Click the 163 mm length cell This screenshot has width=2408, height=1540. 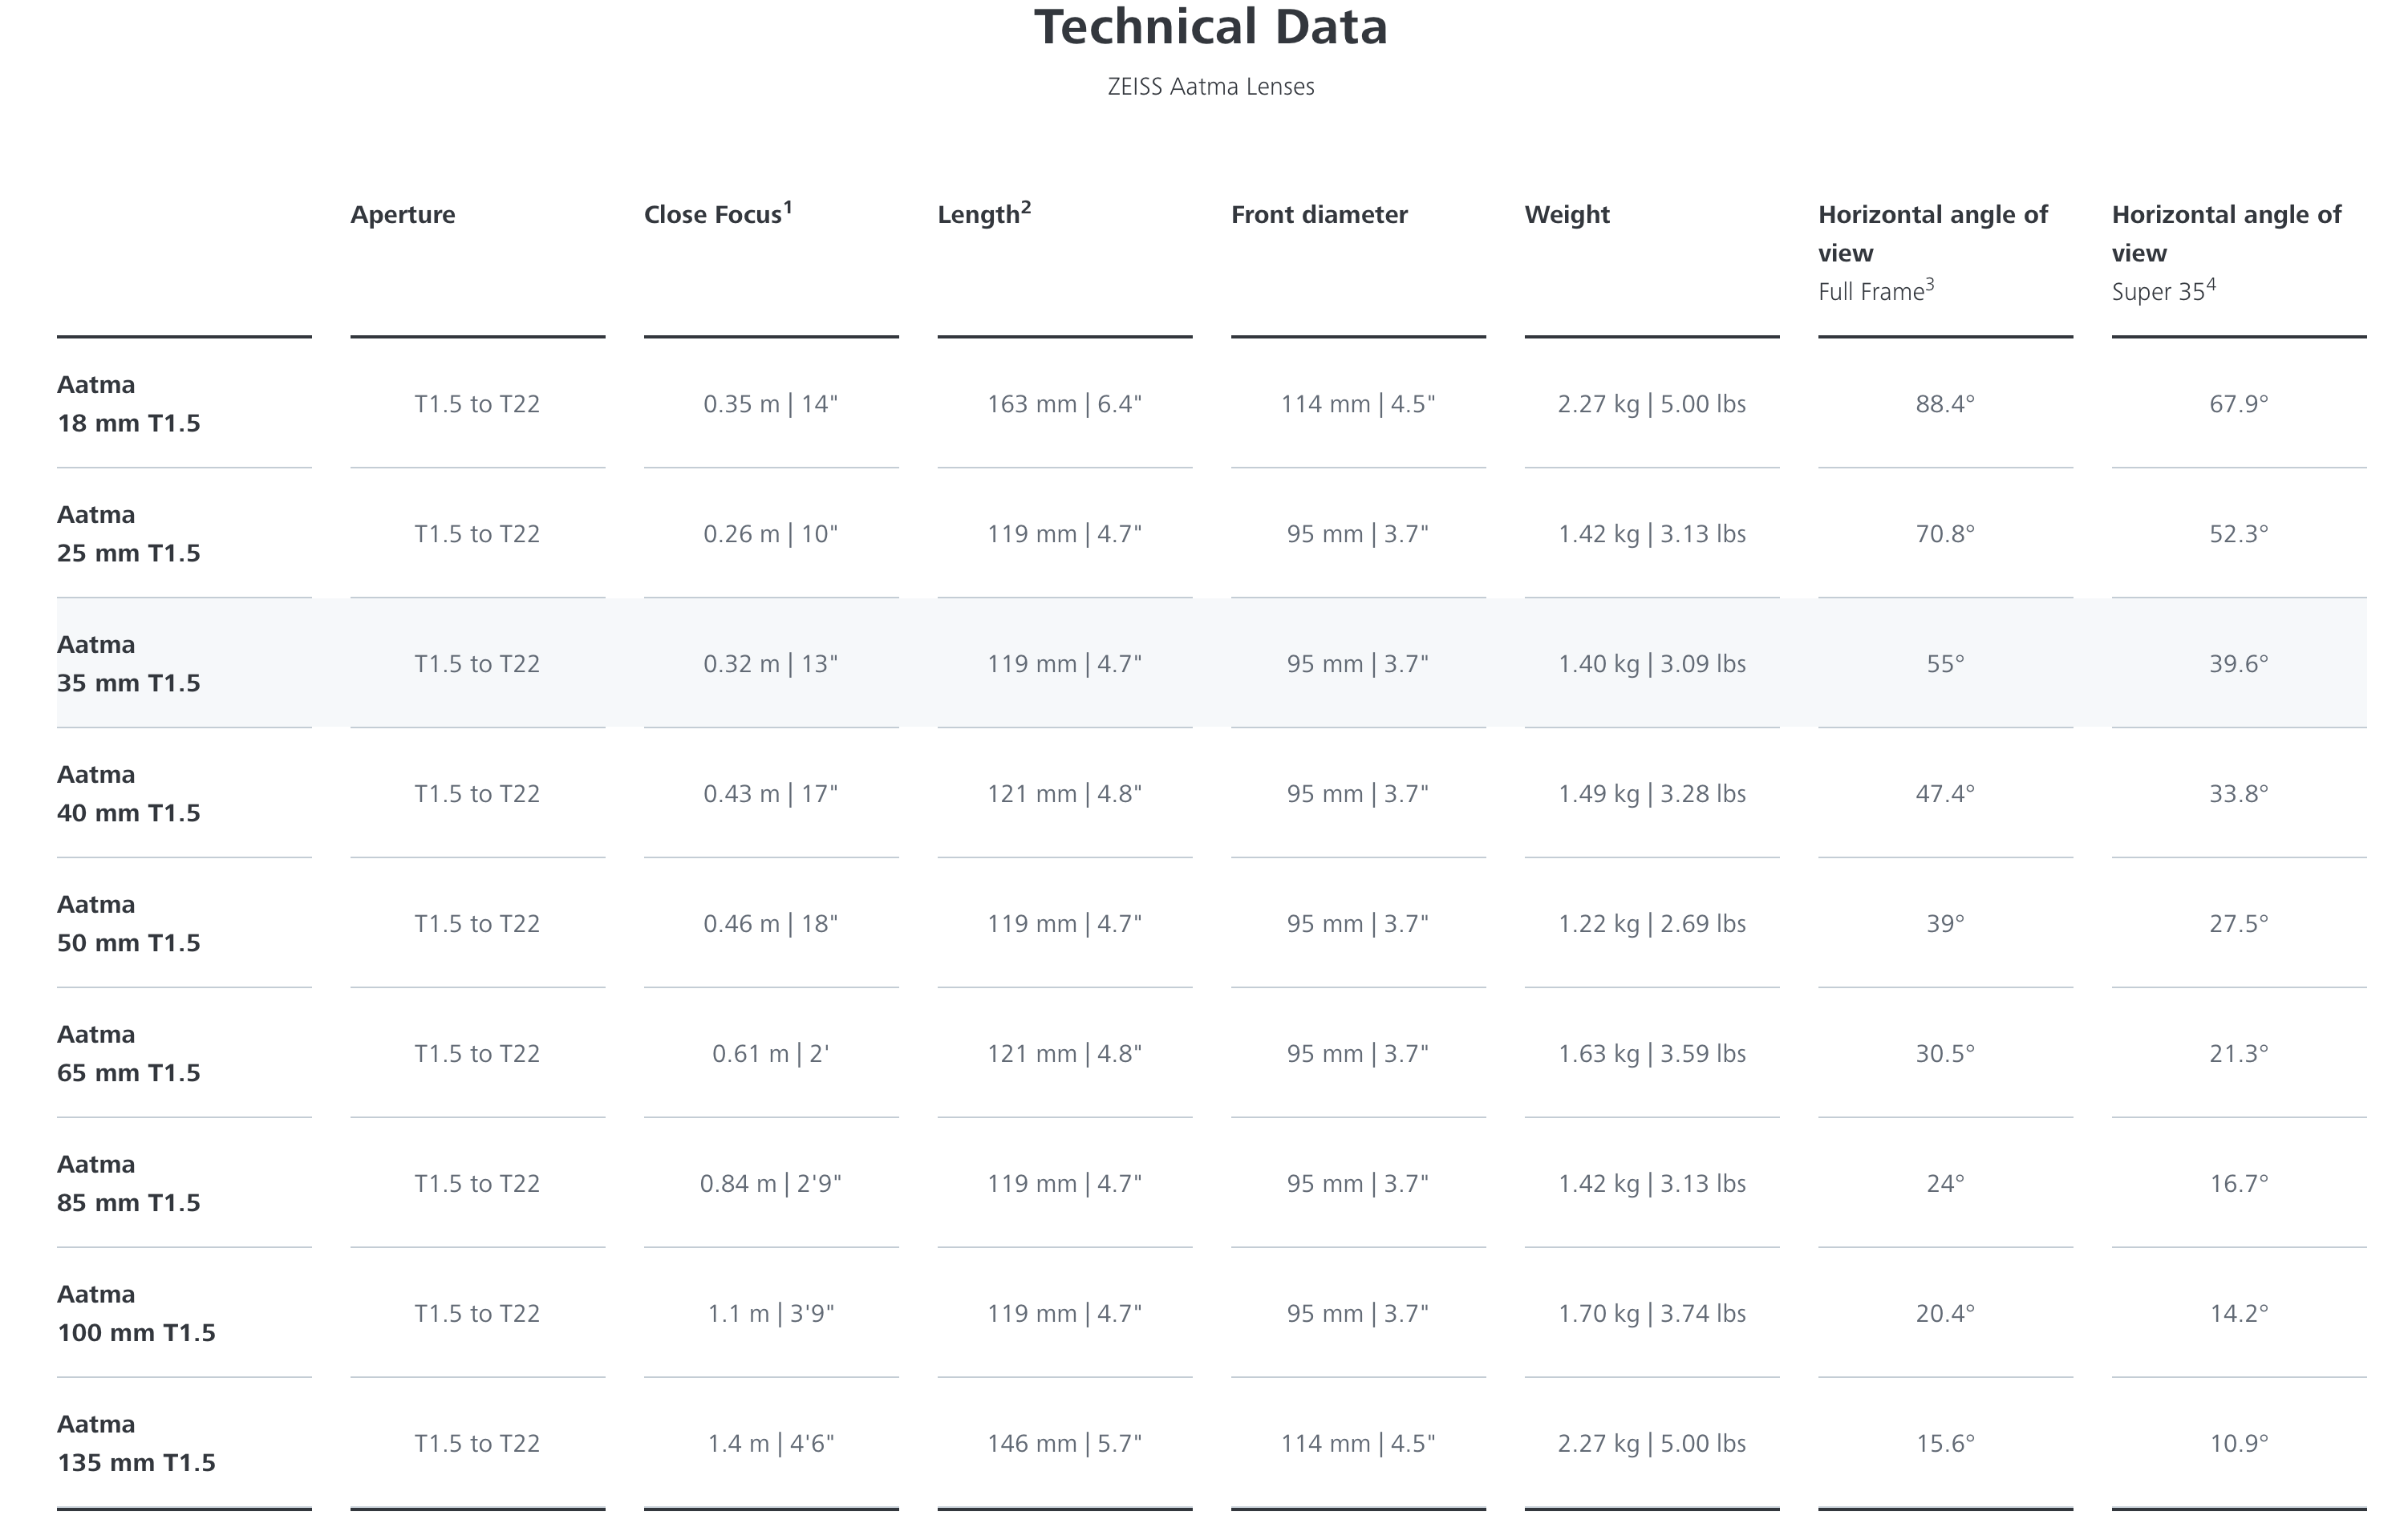[x=1064, y=404]
